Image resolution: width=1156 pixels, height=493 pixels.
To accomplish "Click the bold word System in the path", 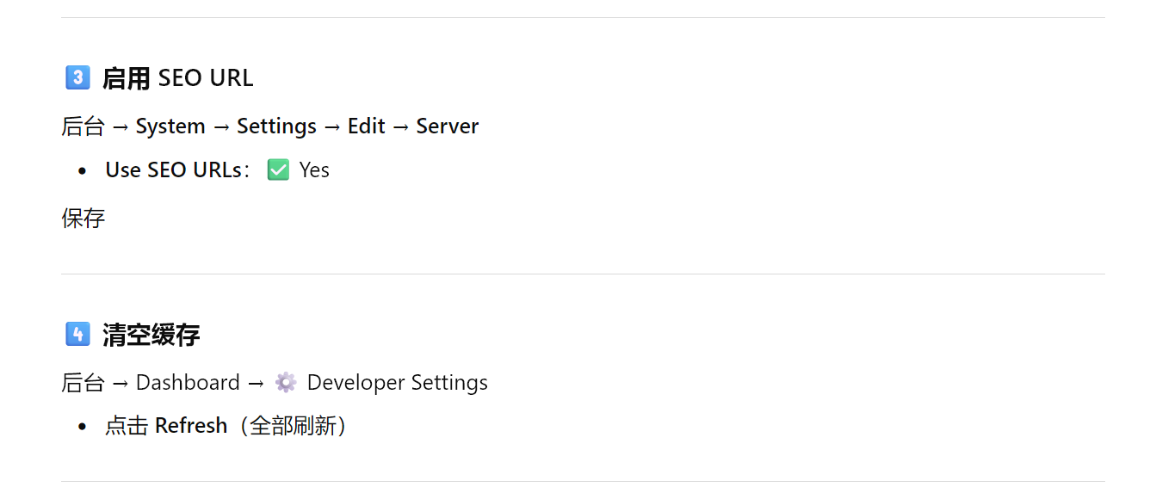I will pyautogui.click(x=170, y=126).
